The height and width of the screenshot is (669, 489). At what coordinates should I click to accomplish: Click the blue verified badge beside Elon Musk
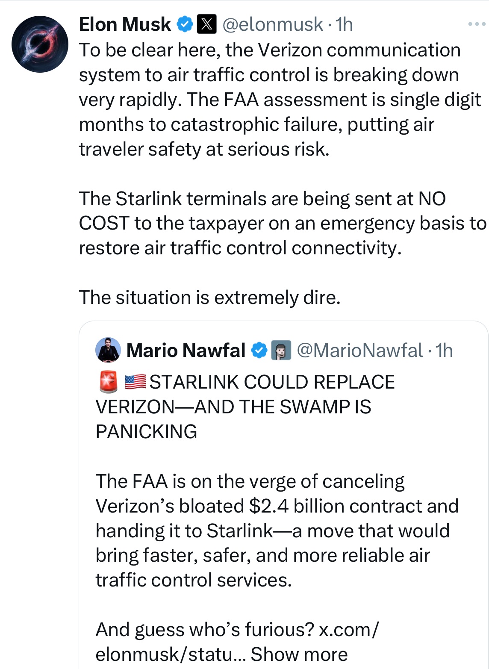pos(185,24)
